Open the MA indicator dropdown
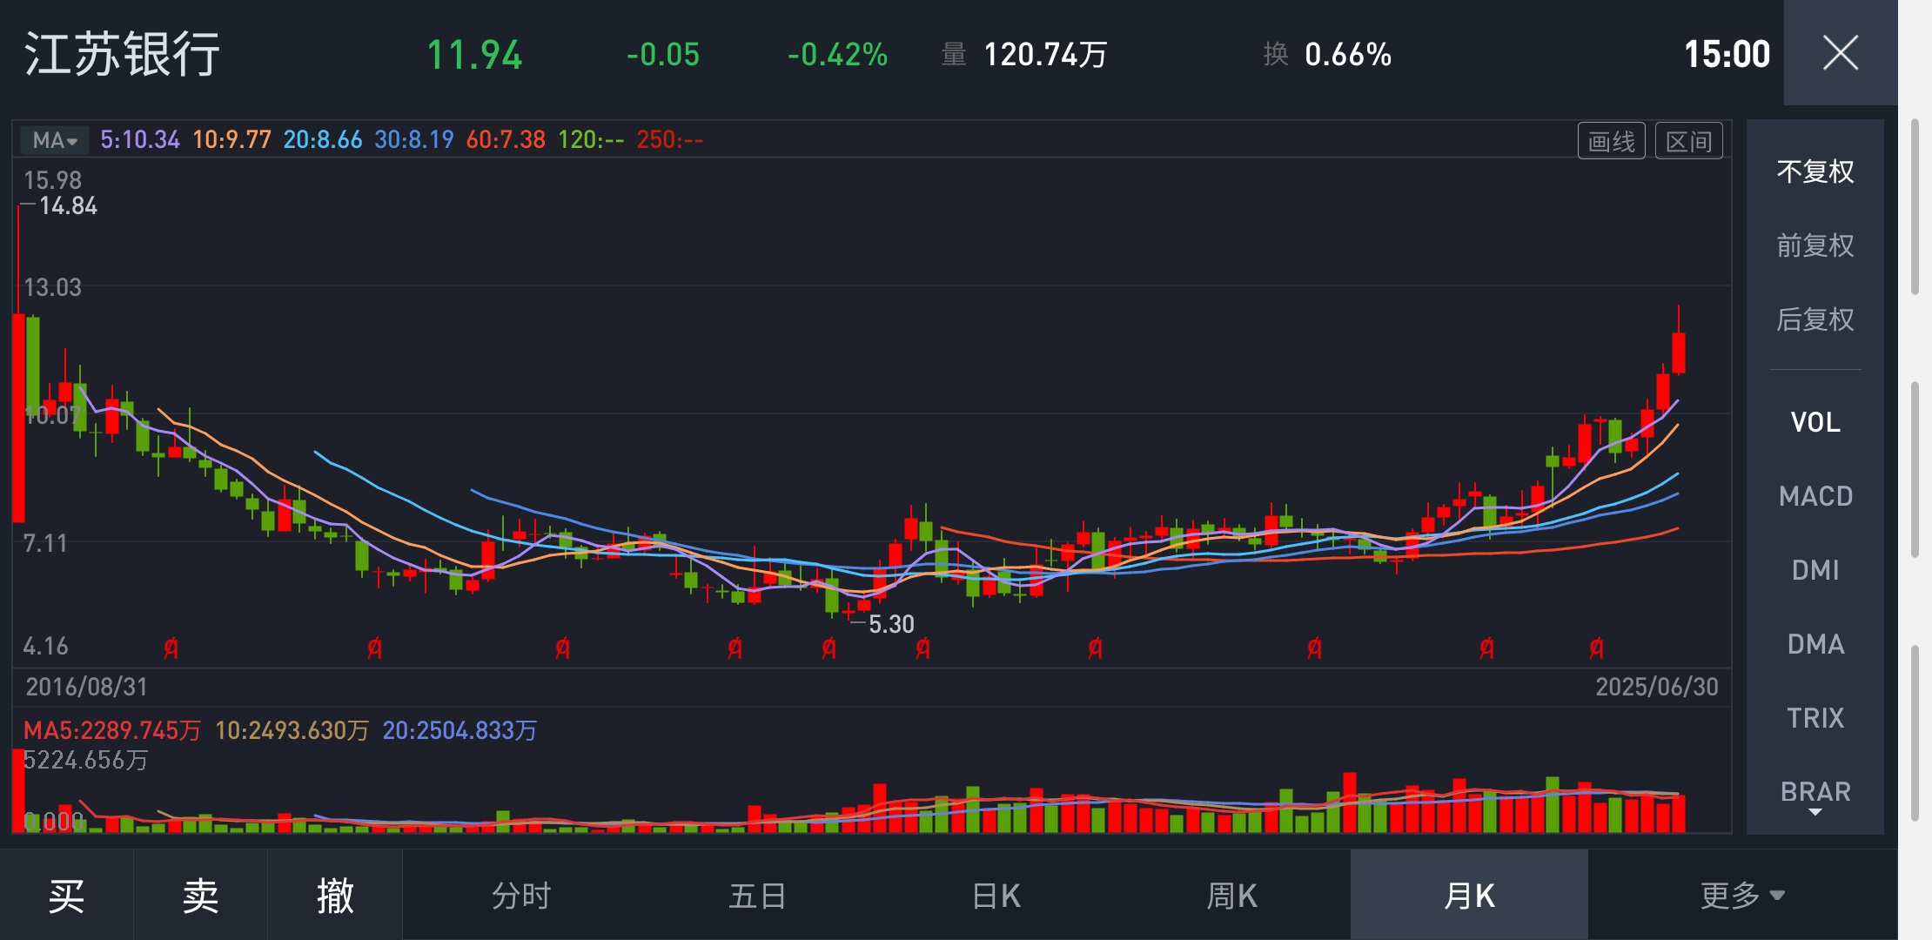This screenshot has width=1932, height=940. click(x=54, y=140)
